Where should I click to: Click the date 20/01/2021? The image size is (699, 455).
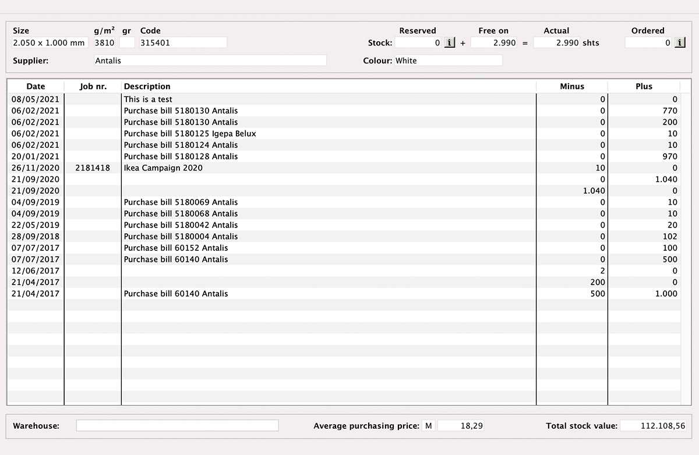click(x=36, y=157)
